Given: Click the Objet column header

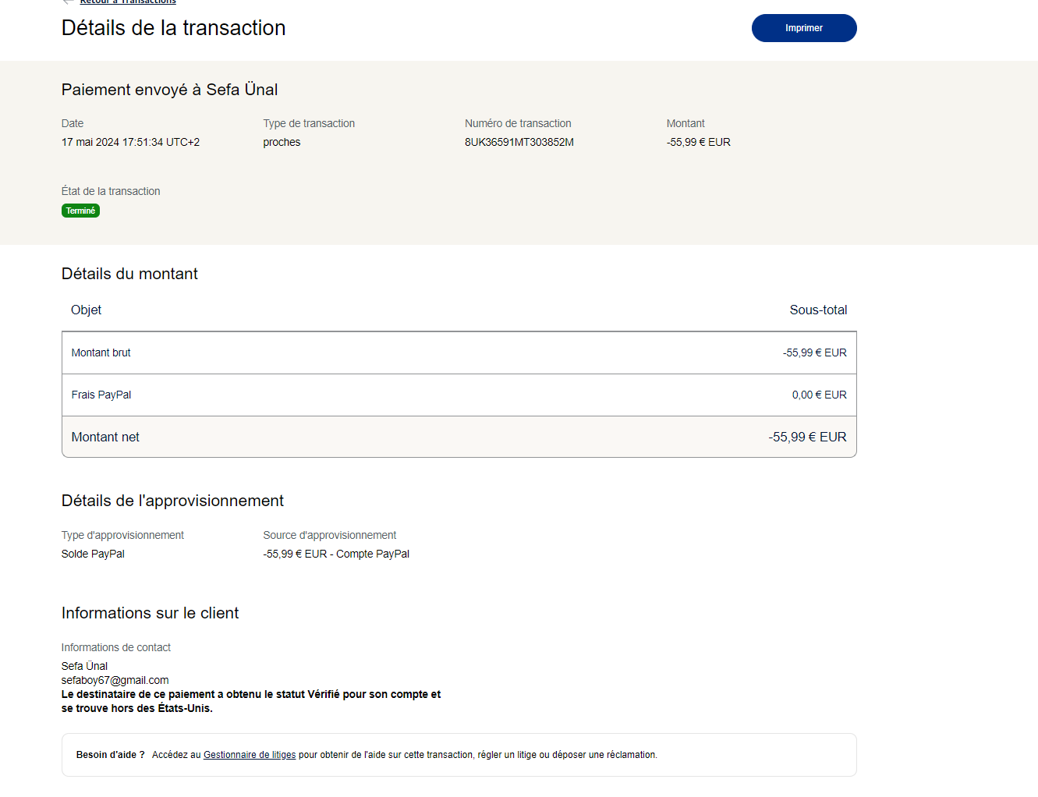Looking at the screenshot, I should point(86,310).
